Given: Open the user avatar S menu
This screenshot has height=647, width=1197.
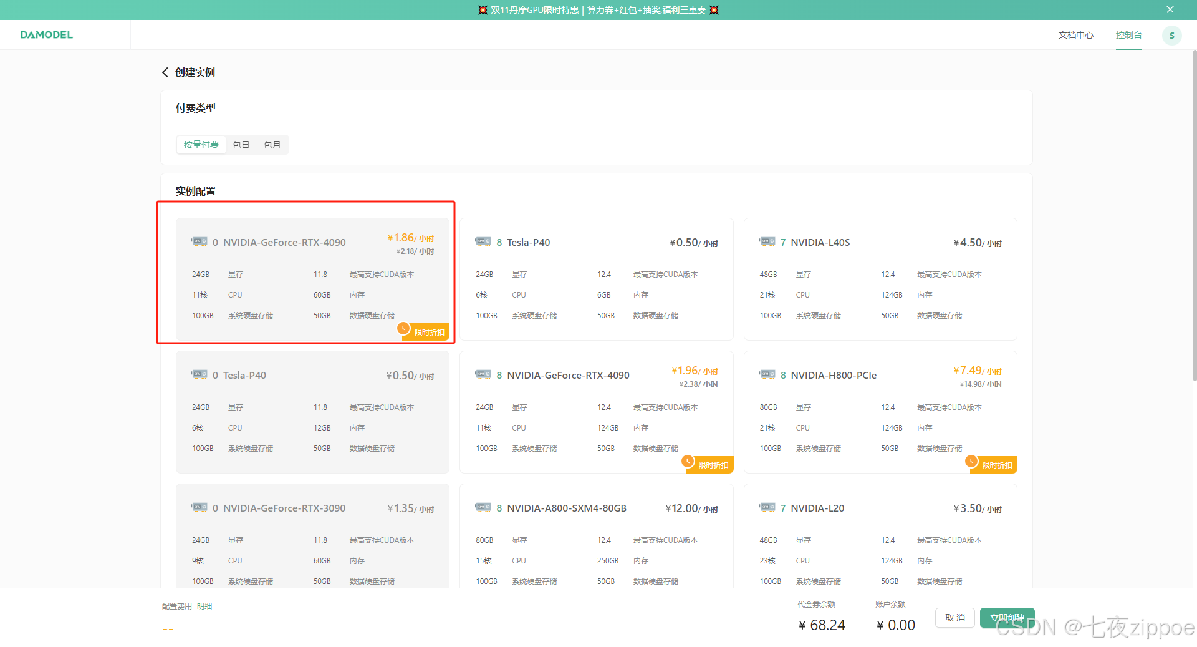Looking at the screenshot, I should pyautogui.click(x=1171, y=36).
